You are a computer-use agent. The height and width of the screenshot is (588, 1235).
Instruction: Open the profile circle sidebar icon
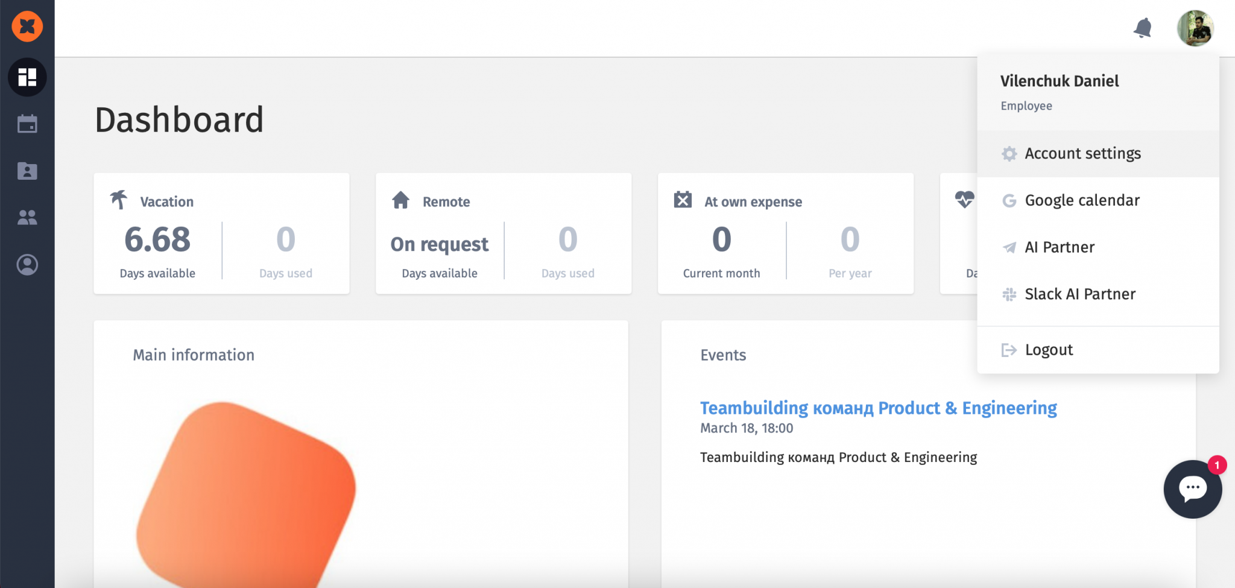[x=27, y=265]
